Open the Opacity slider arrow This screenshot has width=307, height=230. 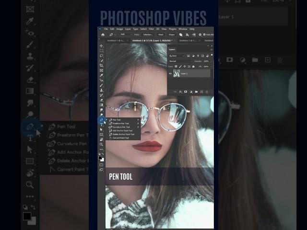coord(211,61)
